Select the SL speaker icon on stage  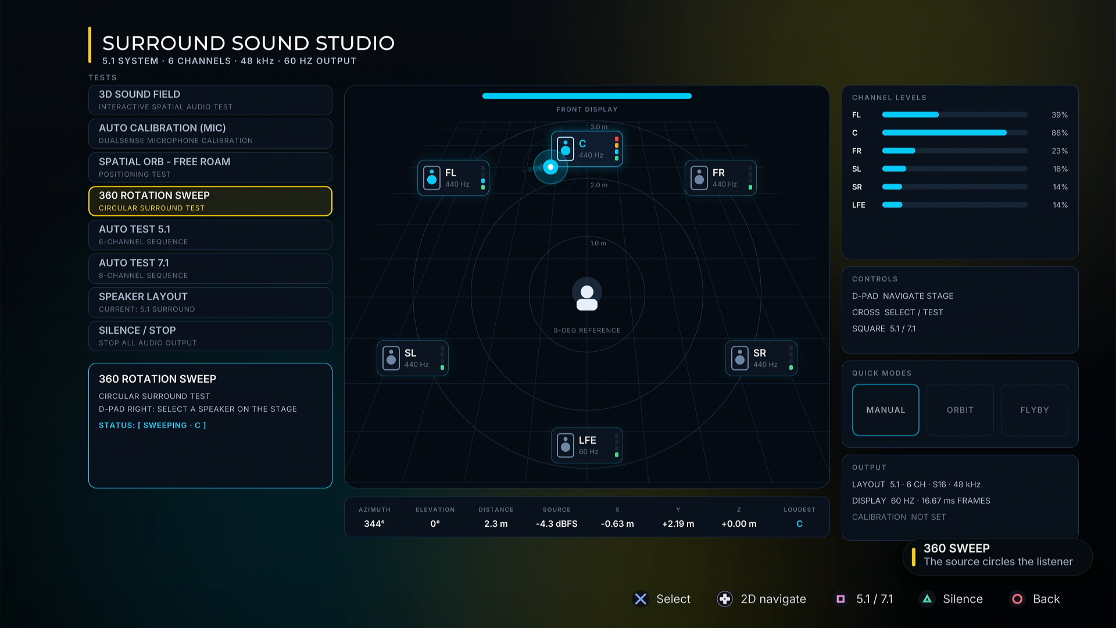point(391,358)
